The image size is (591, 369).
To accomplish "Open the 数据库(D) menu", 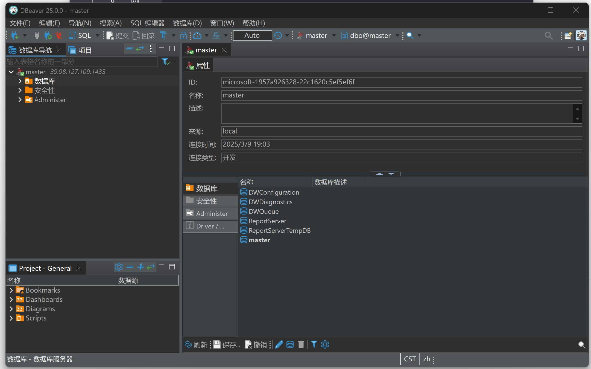I will point(187,23).
